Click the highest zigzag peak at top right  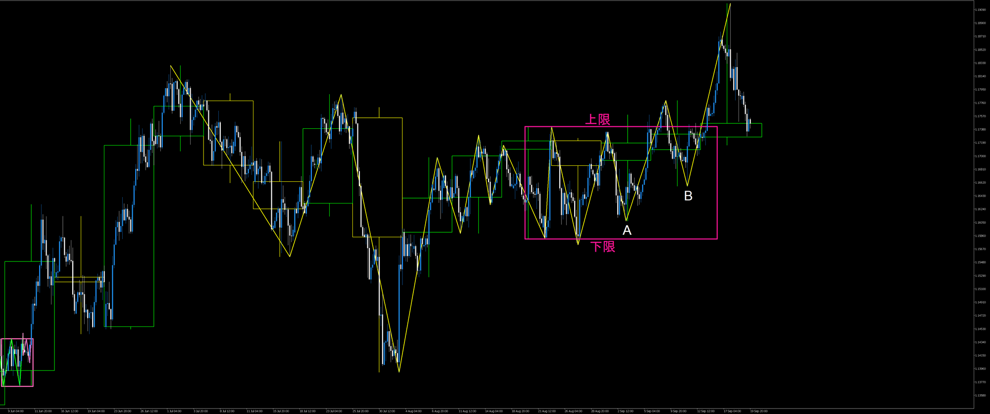pos(730,4)
